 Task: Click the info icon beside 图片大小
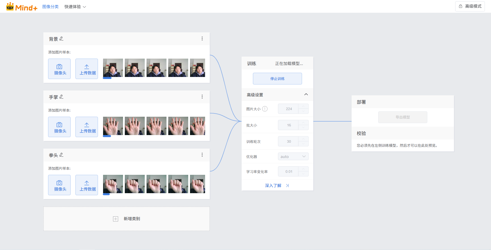265,109
